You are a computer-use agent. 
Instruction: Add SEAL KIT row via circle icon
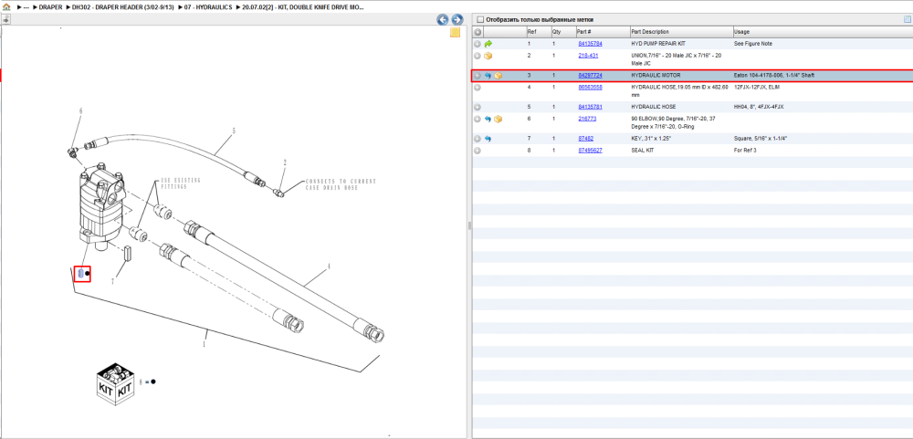[477, 151]
